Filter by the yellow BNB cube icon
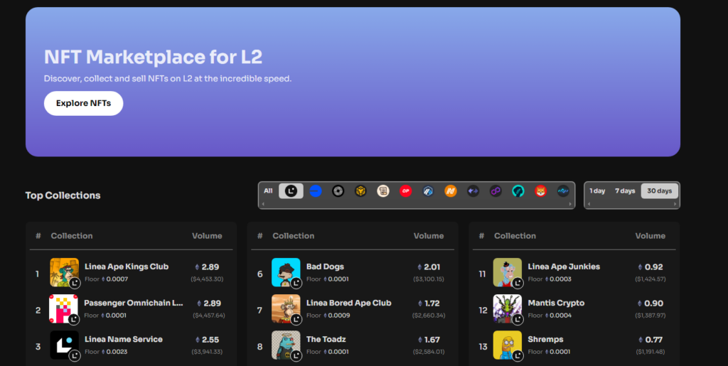Viewport: 728px width, 366px height. coord(360,190)
